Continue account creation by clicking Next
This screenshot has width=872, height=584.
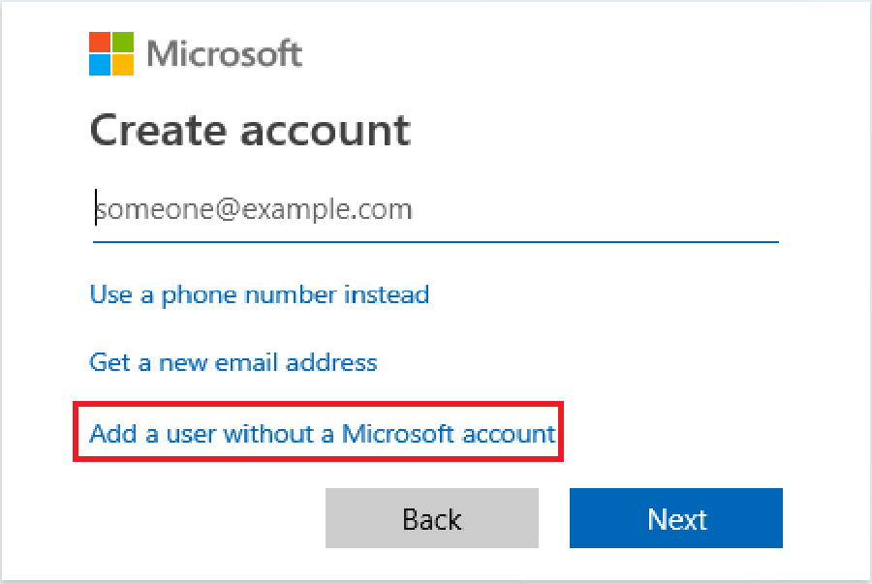[x=676, y=519]
